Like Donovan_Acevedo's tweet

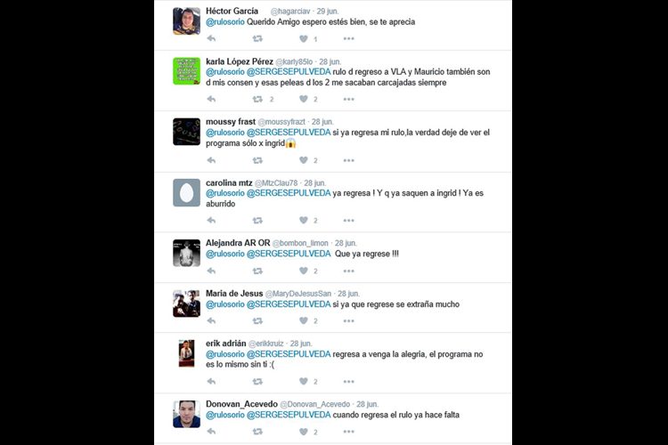pyautogui.click(x=304, y=432)
